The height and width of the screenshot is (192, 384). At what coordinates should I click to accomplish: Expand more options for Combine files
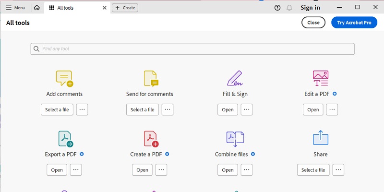click(247, 170)
